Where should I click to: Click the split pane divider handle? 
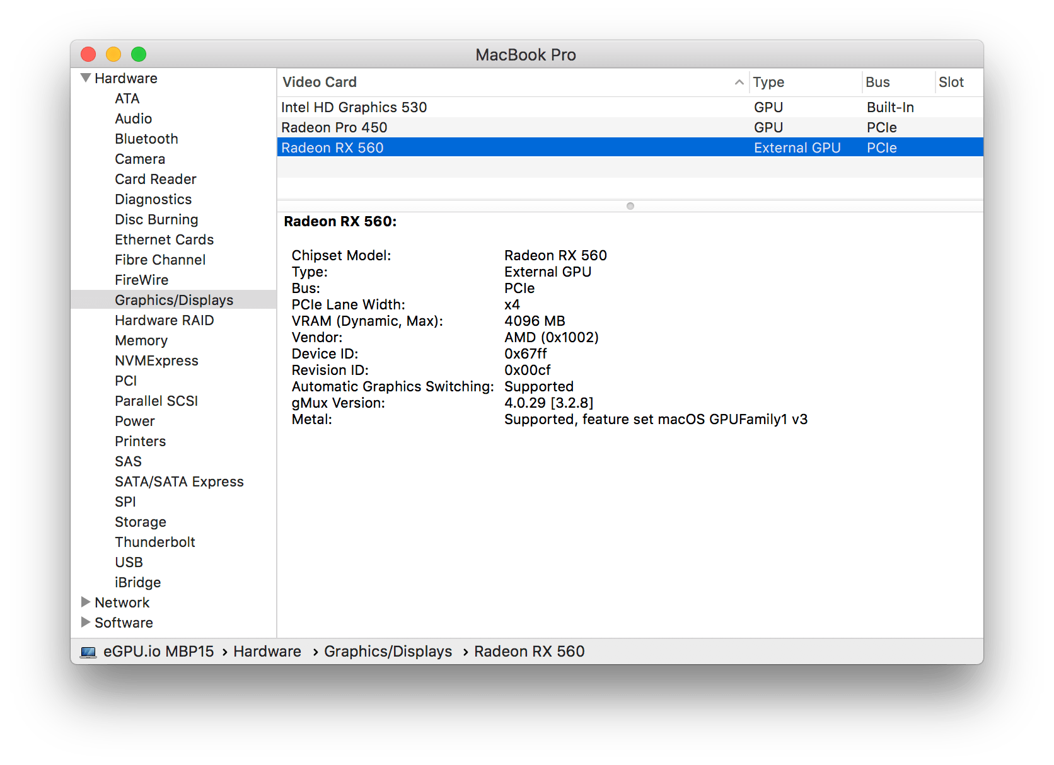coord(630,206)
